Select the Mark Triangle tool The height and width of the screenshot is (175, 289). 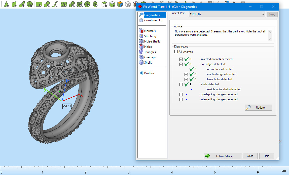(7, 4)
